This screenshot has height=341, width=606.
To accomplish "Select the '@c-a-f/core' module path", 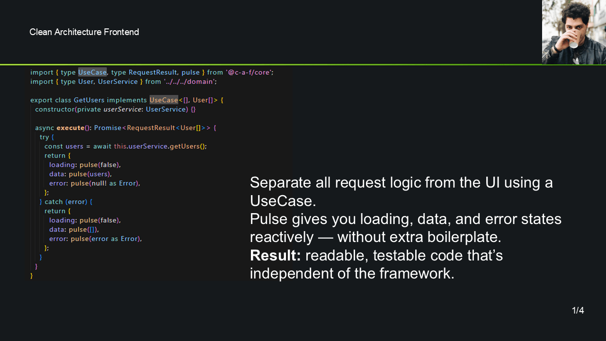I will point(249,72).
